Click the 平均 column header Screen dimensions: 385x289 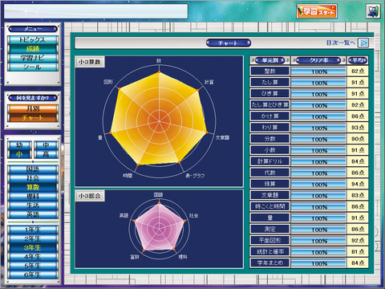click(358, 60)
